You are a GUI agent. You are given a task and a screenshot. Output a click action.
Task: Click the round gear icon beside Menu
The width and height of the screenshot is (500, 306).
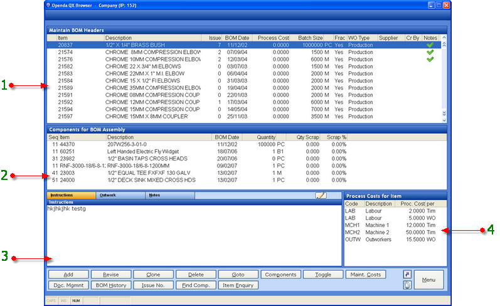[x=407, y=285]
